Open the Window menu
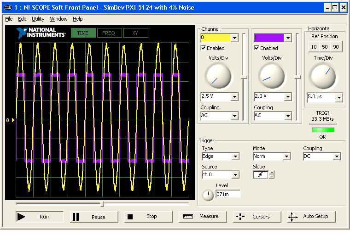The height and width of the screenshot is (235, 350). click(58, 19)
